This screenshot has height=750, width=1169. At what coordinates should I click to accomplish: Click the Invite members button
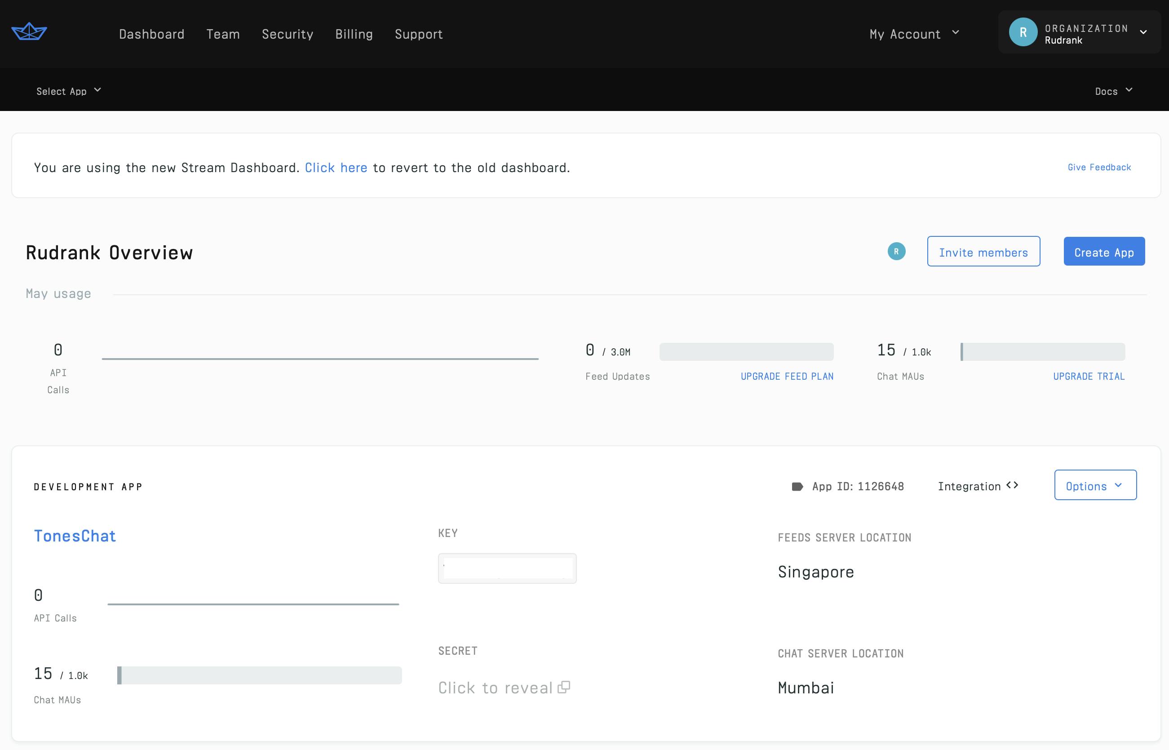point(983,251)
